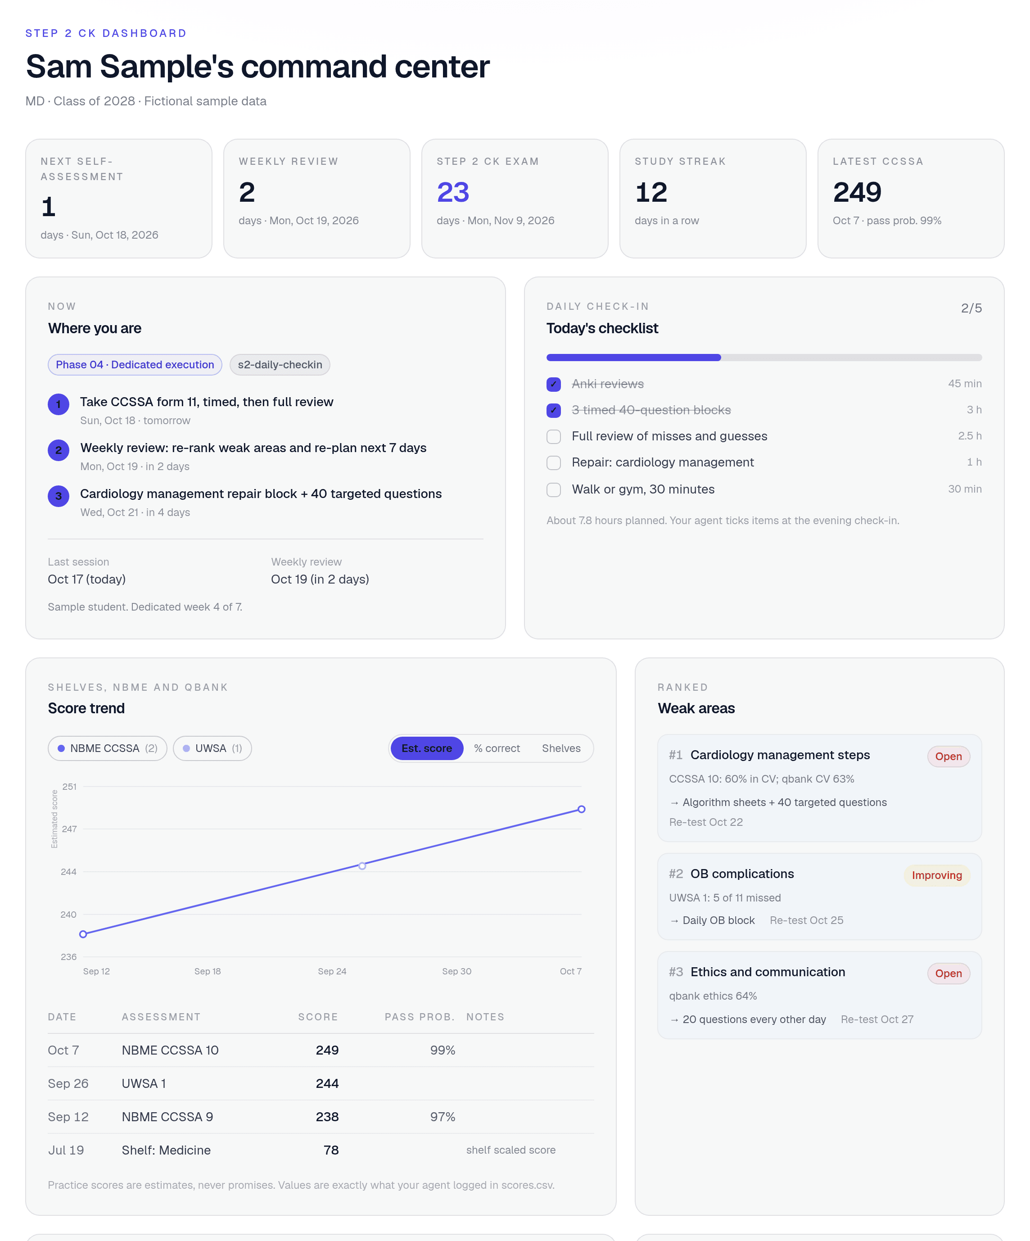Image resolution: width=1030 pixels, height=1241 pixels.
Task: Check the Walk or gym, 30 minutes box
Action: 553,489
